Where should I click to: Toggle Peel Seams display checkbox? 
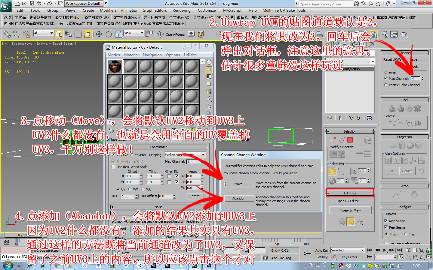386,227
